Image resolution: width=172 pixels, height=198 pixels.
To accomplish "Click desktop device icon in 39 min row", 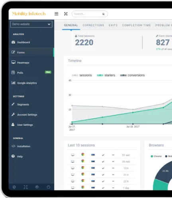I will point(73,162).
